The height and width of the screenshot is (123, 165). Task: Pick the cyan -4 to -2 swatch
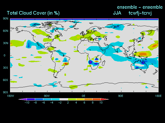tap(56, 99)
